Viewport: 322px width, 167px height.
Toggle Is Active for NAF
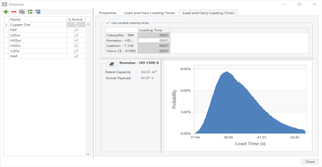76,56
